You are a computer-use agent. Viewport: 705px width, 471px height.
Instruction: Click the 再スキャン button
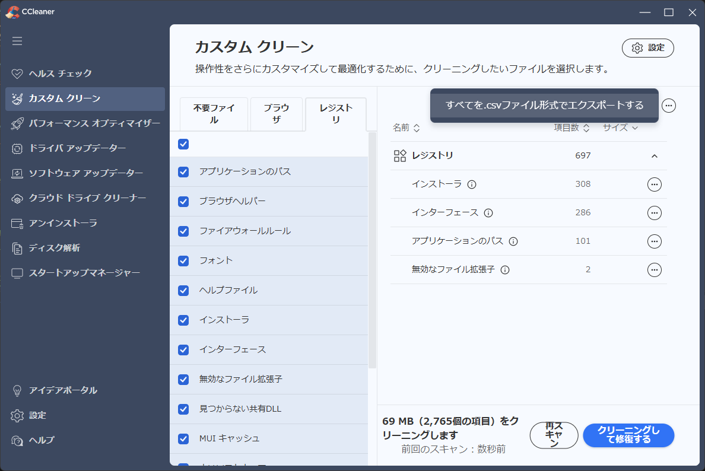pyautogui.click(x=554, y=435)
